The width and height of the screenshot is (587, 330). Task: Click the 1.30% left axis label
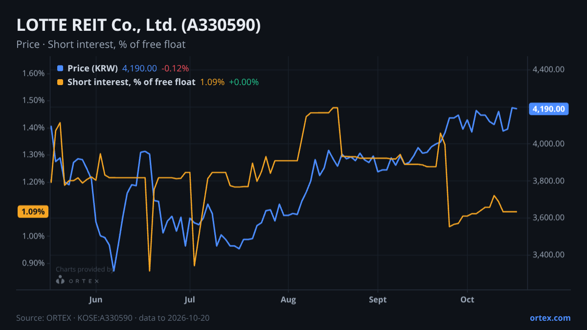(33, 154)
